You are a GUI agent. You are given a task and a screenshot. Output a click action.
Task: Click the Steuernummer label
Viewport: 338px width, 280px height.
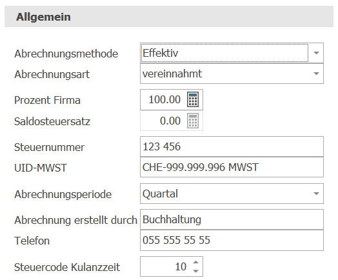(50, 147)
